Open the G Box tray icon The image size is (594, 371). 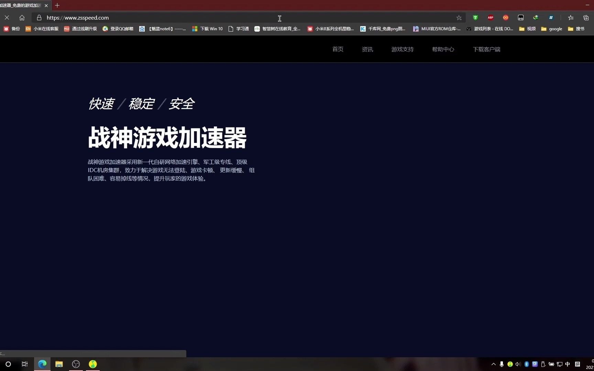[x=535, y=364]
